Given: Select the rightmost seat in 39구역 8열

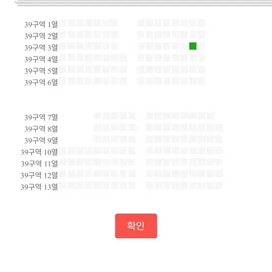Looking at the screenshot, I should (219, 127).
